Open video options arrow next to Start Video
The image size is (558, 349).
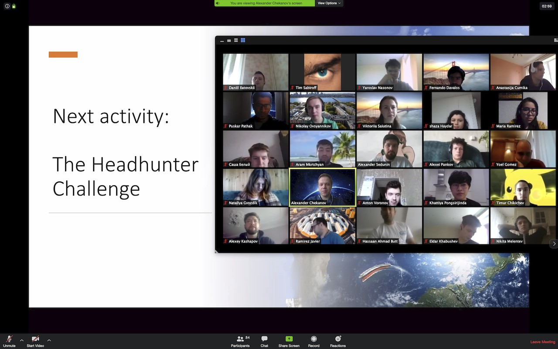[49, 340]
